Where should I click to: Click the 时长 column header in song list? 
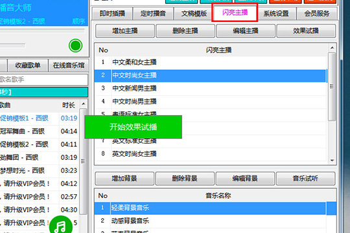click(x=68, y=105)
